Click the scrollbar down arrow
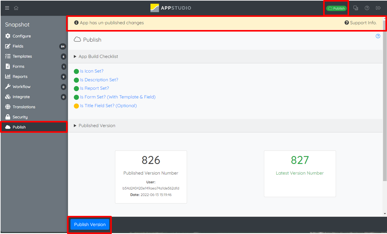Image resolution: width=387 pixels, height=234 pixels. [x=385, y=214]
